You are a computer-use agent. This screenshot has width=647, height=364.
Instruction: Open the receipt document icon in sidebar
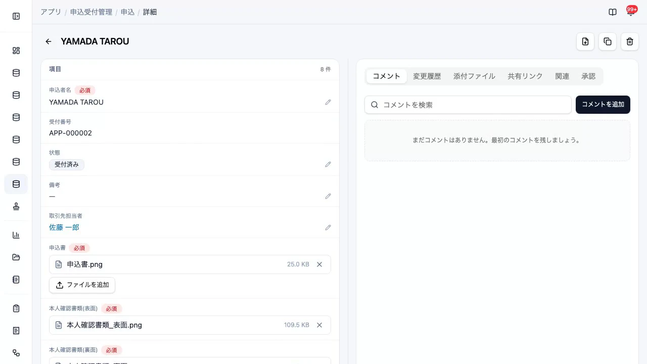[16, 331]
